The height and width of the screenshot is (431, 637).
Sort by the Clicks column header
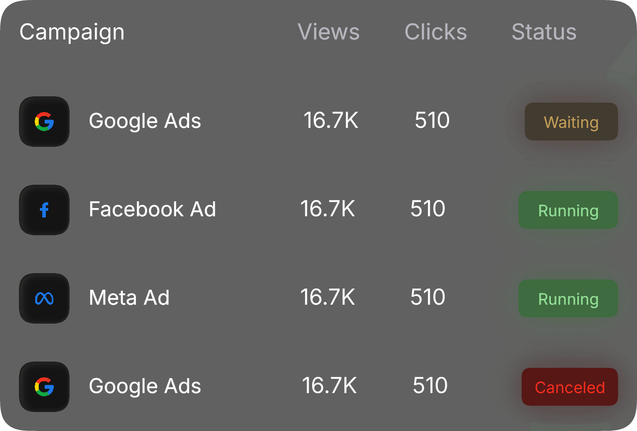tap(435, 32)
